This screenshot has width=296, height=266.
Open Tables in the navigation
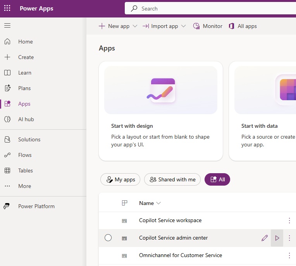(x=26, y=170)
